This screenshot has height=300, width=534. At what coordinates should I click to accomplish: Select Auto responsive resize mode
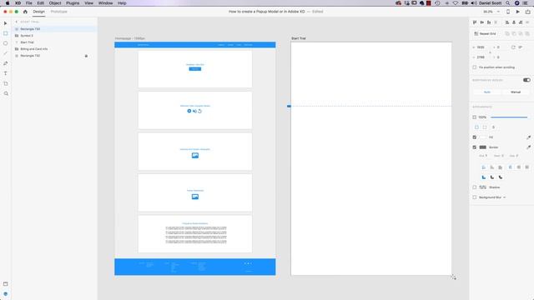click(x=487, y=92)
